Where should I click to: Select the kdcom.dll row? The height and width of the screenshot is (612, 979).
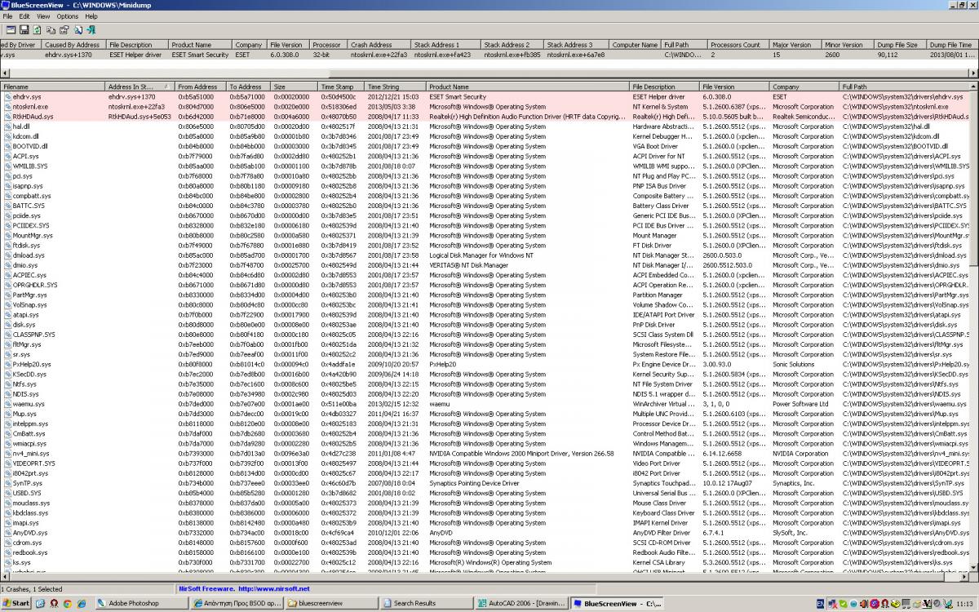[485, 136]
